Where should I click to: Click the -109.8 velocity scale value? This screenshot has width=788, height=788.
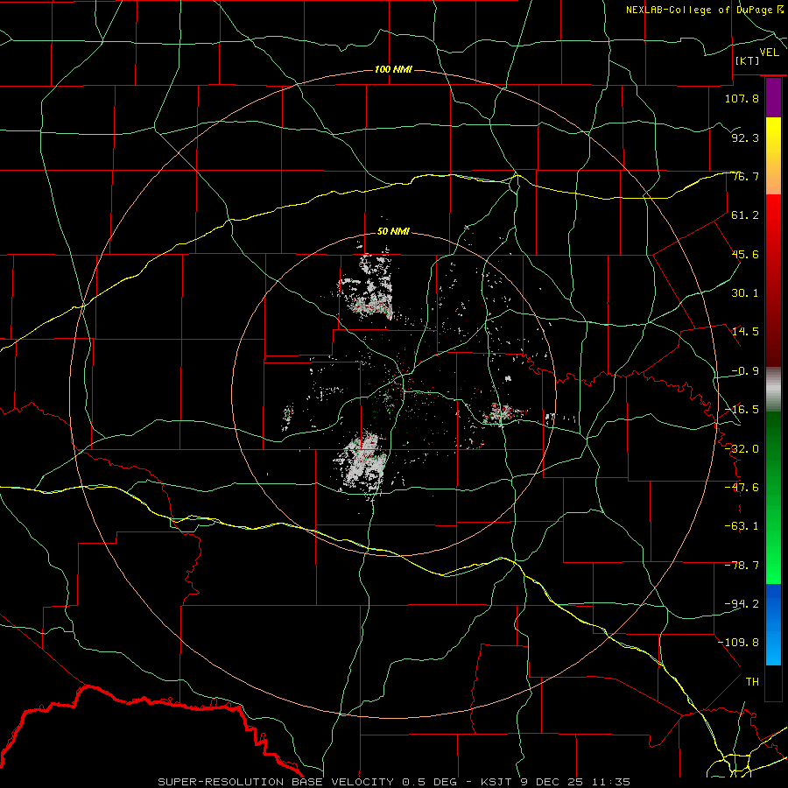click(738, 643)
